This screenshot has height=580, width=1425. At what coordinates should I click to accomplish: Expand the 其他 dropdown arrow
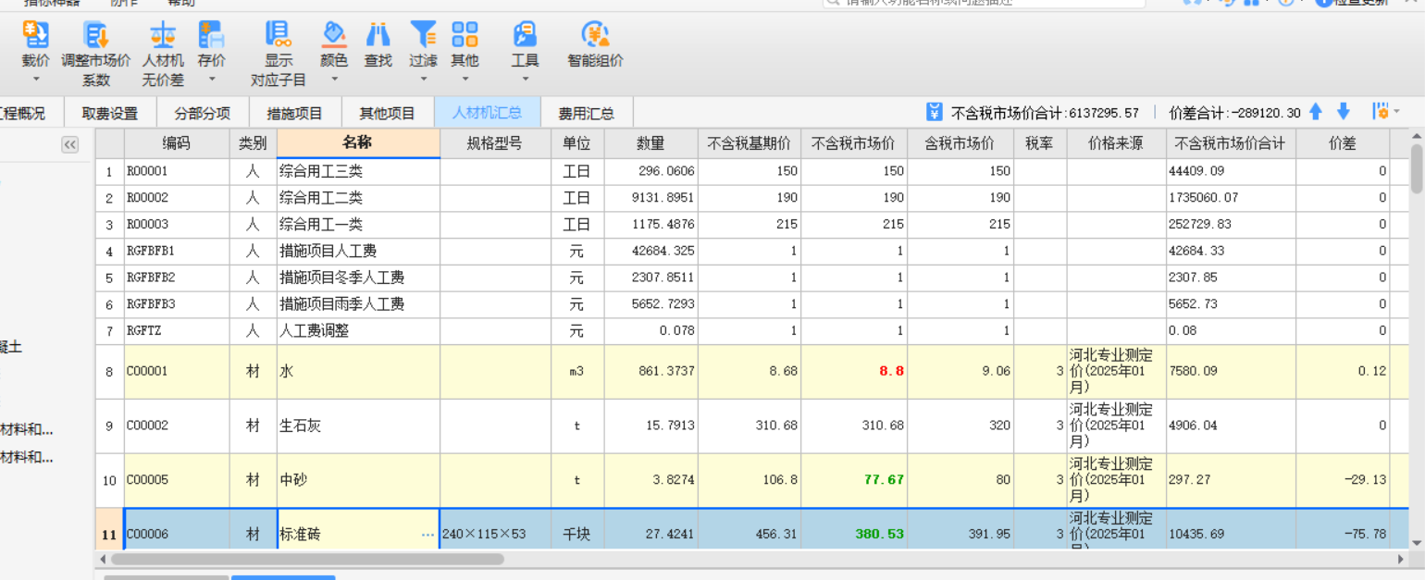click(465, 80)
